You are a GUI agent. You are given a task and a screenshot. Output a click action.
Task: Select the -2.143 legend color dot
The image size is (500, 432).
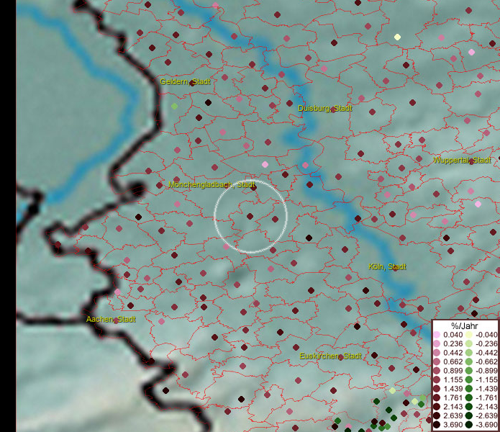[x=469, y=407]
